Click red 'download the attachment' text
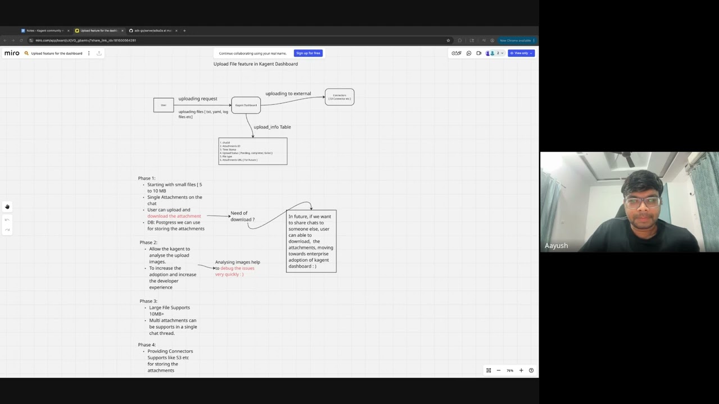 174,216
